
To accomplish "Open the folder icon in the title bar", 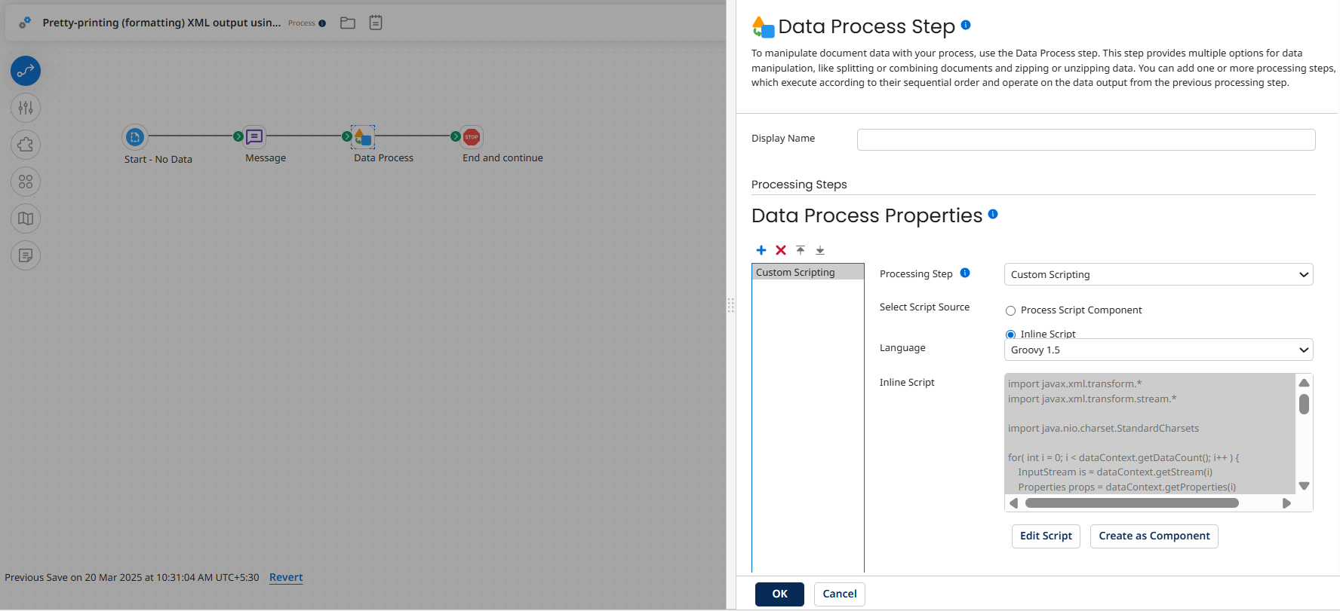I will [348, 23].
